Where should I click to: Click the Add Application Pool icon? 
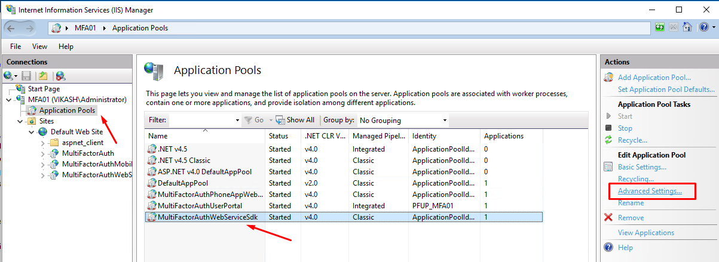coord(608,77)
